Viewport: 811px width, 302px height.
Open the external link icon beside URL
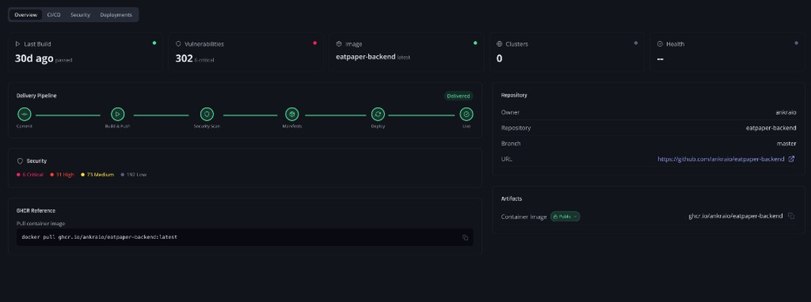click(x=791, y=159)
